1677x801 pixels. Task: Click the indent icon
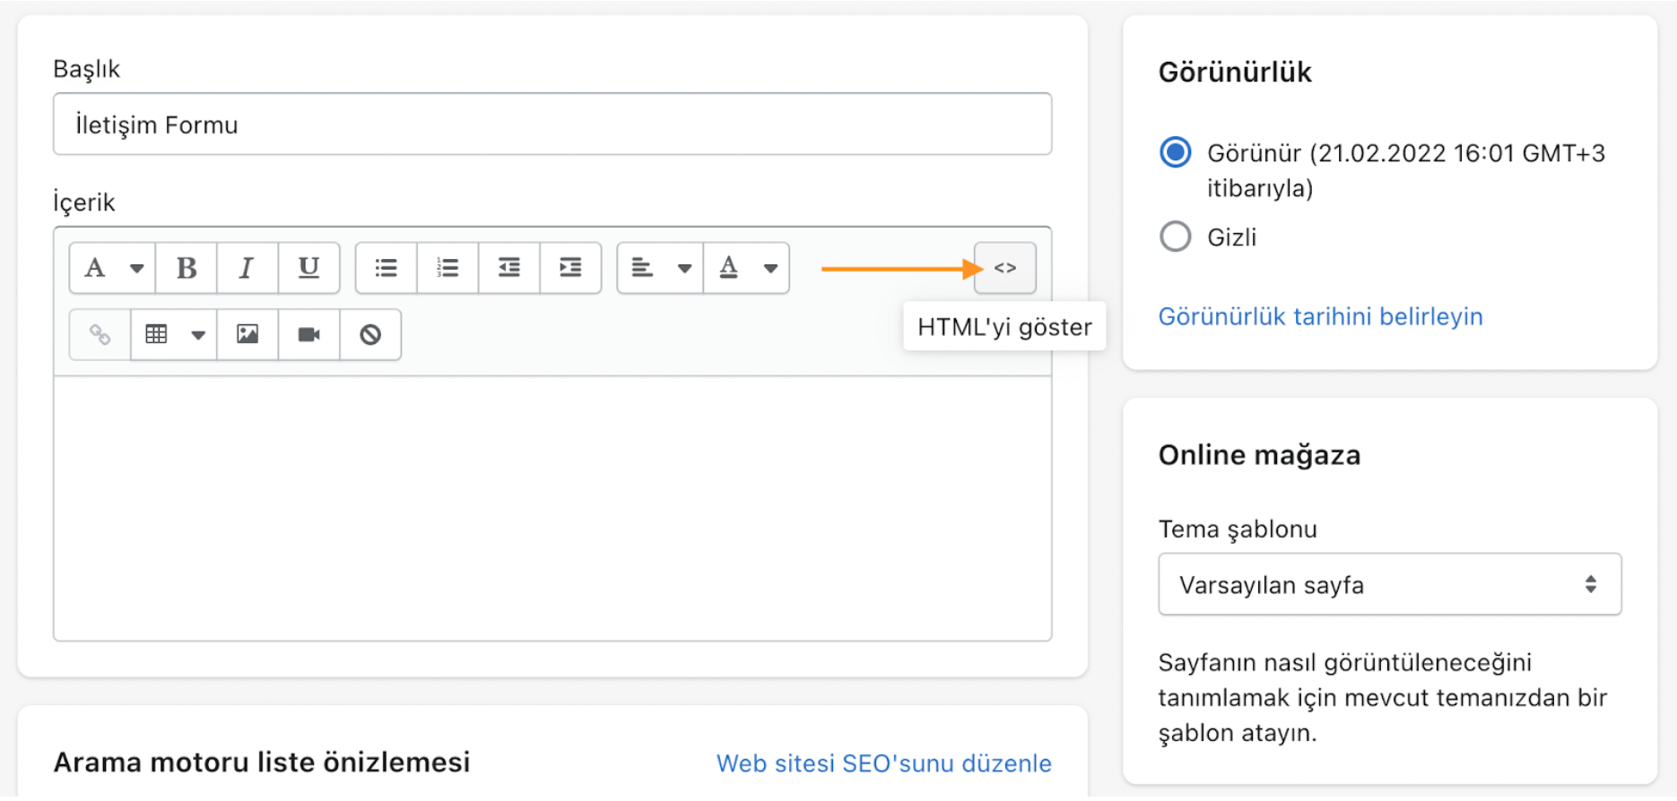point(570,268)
